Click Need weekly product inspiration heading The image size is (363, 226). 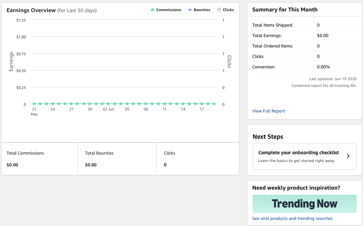click(296, 188)
